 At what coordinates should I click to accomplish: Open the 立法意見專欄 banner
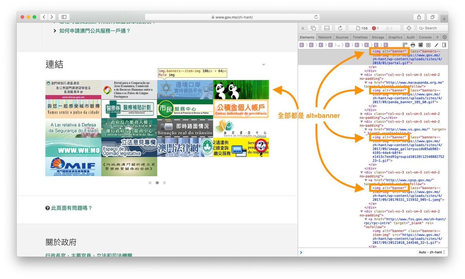point(129,147)
